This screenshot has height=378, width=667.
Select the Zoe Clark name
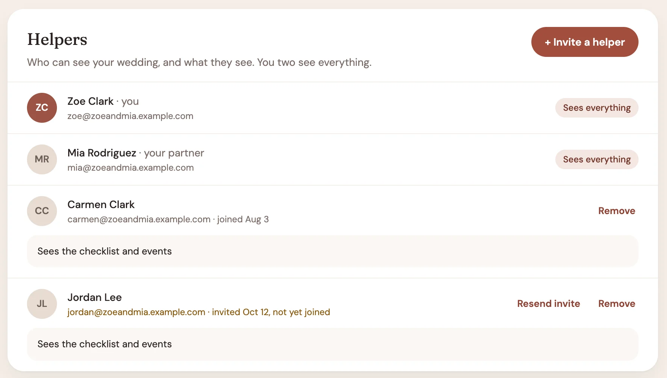(90, 101)
